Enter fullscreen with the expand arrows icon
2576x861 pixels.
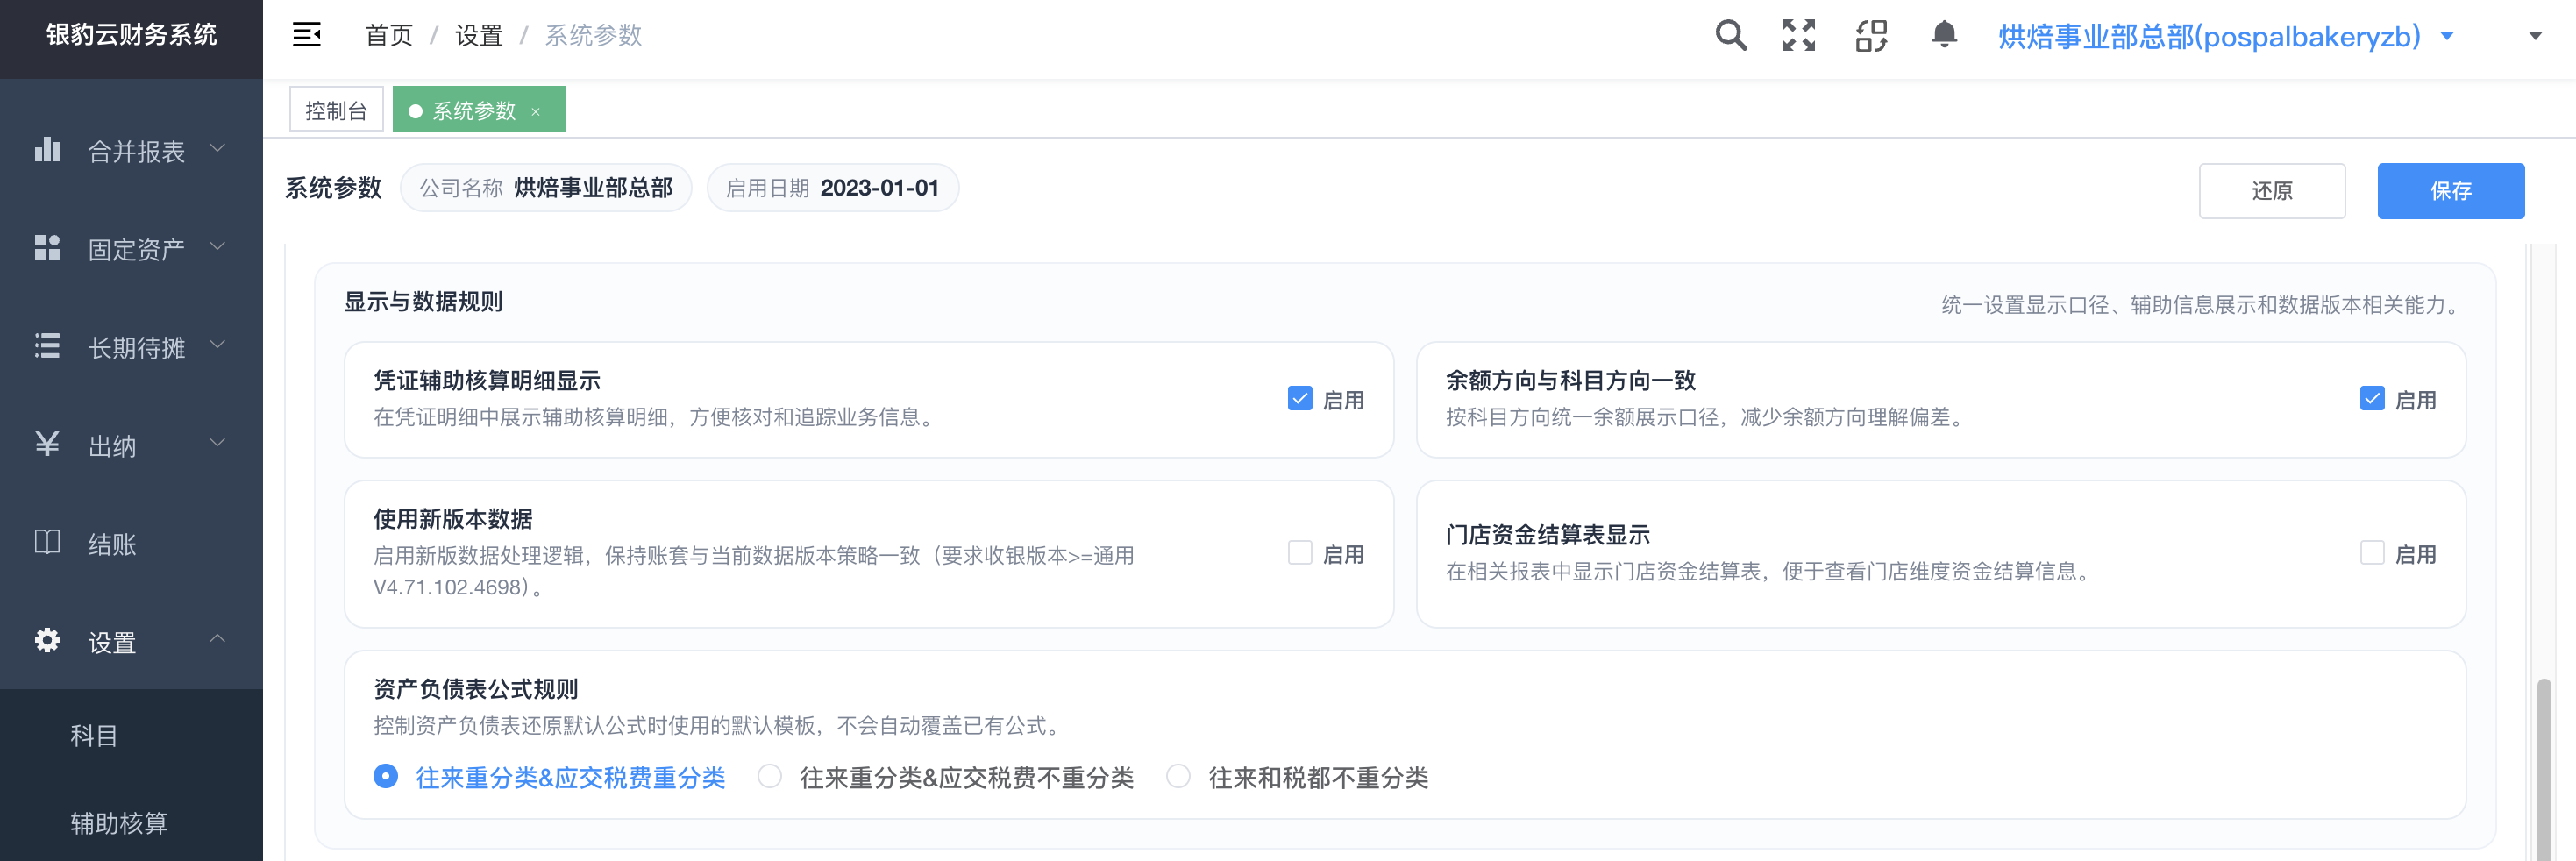click(1799, 35)
